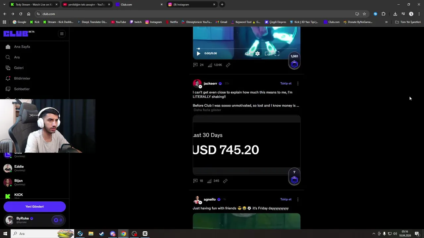Viewport: 424px width, 238px height.
Task: Unmute the video using the speaker icon
Action: tap(247, 54)
